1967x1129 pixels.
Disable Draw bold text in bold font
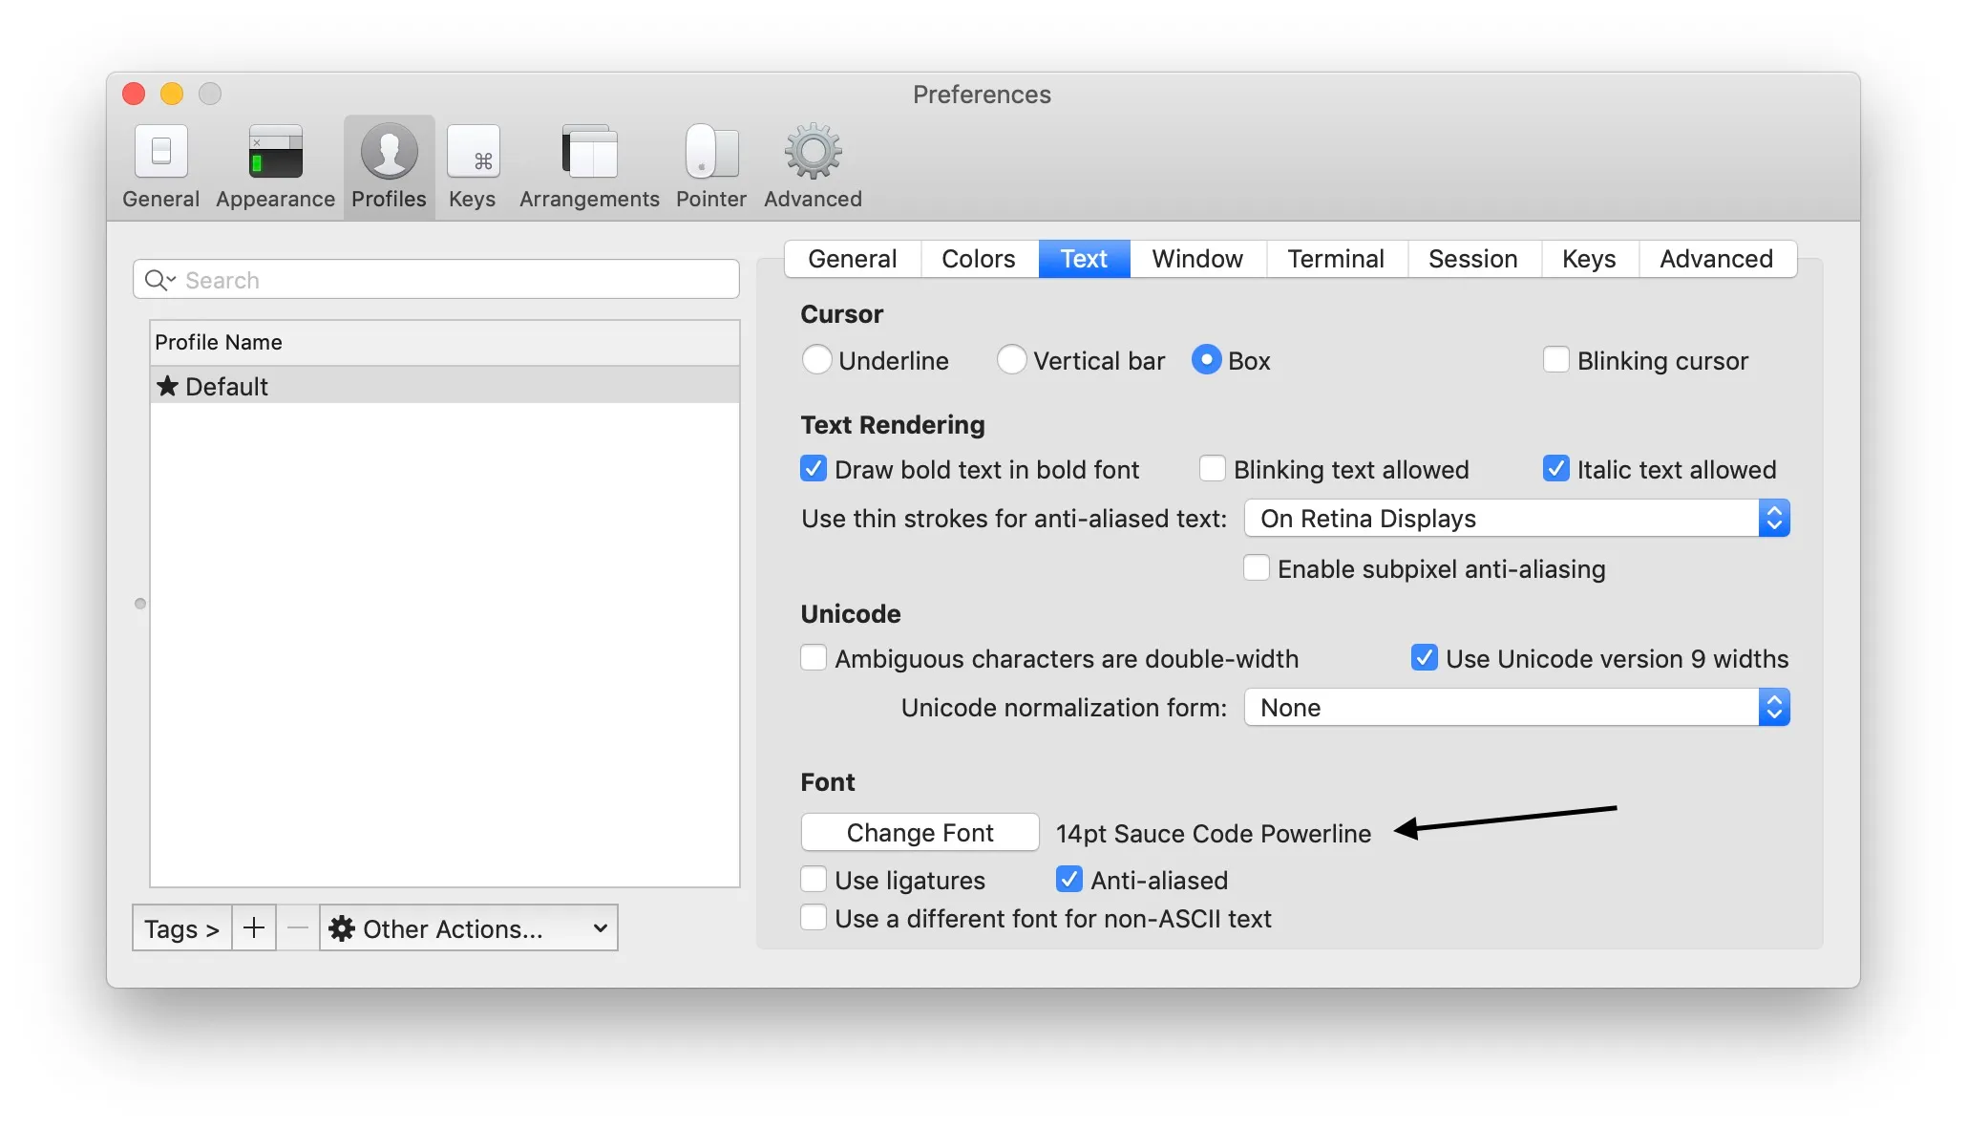coord(814,469)
